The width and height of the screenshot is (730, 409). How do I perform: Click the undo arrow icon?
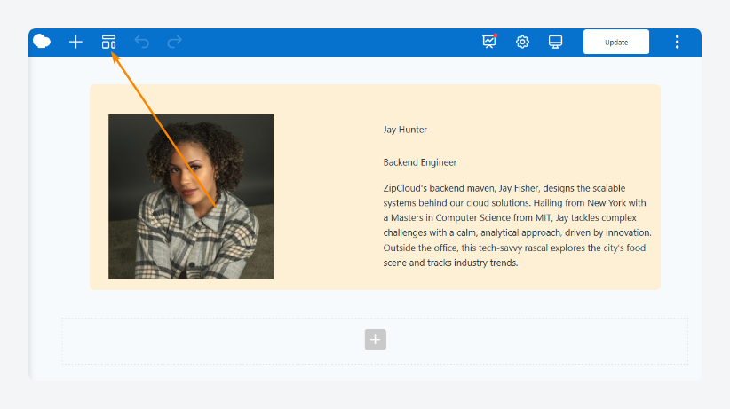(x=141, y=42)
